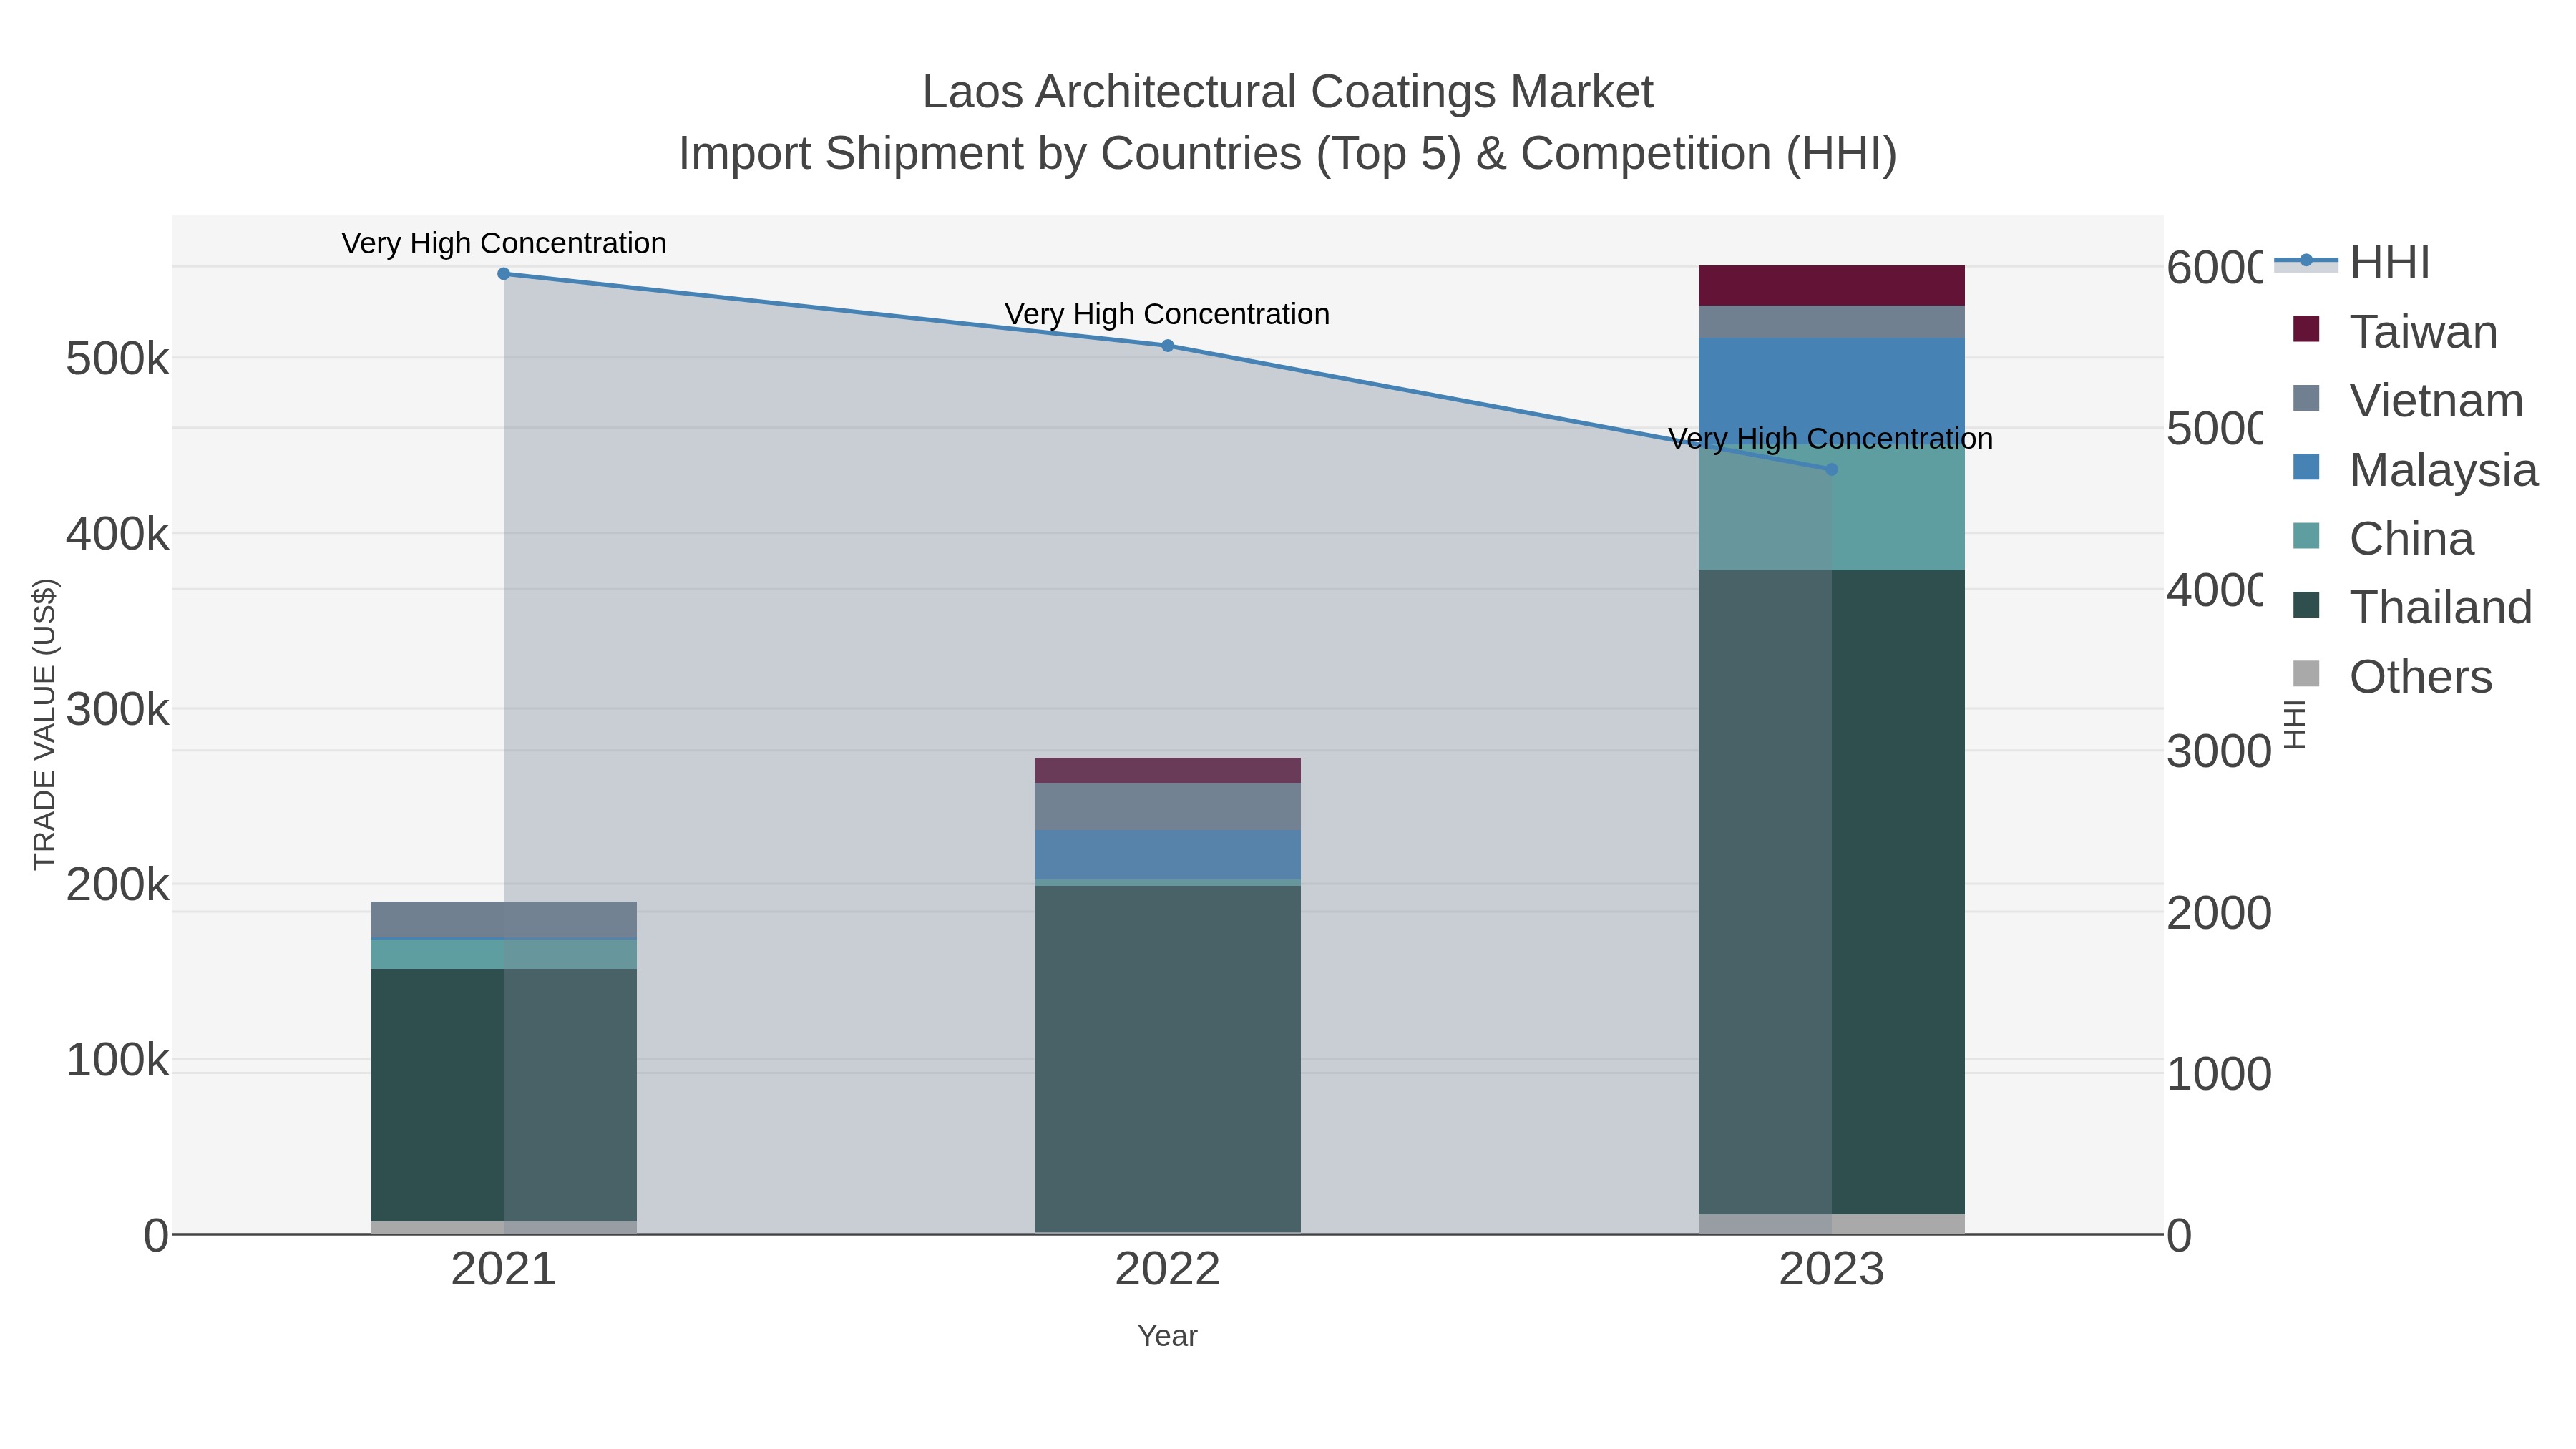This screenshot has height=1449, width=2576.
Task: Click the China segment of 2023 bar
Action: tap(1831, 506)
